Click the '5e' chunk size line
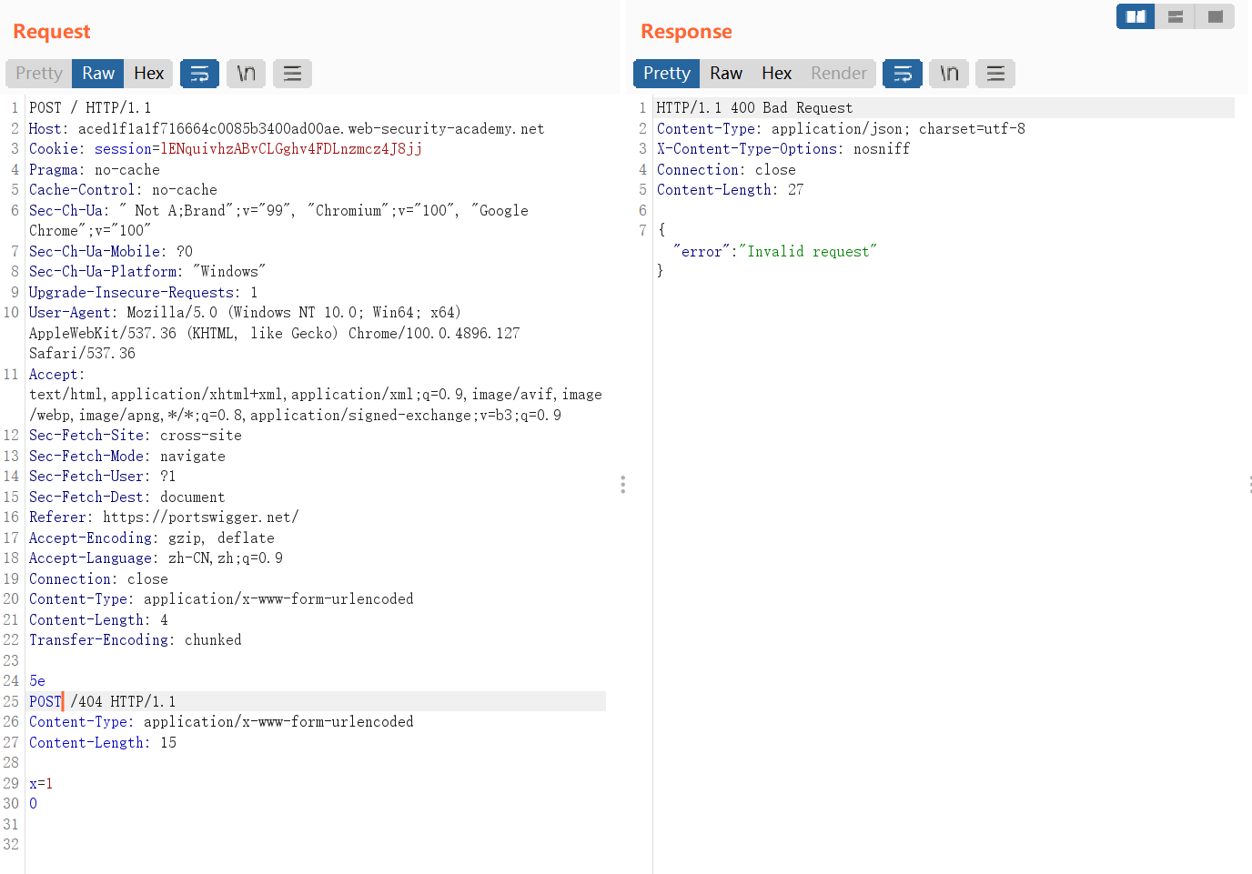The height and width of the screenshot is (874, 1252). [37, 681]
